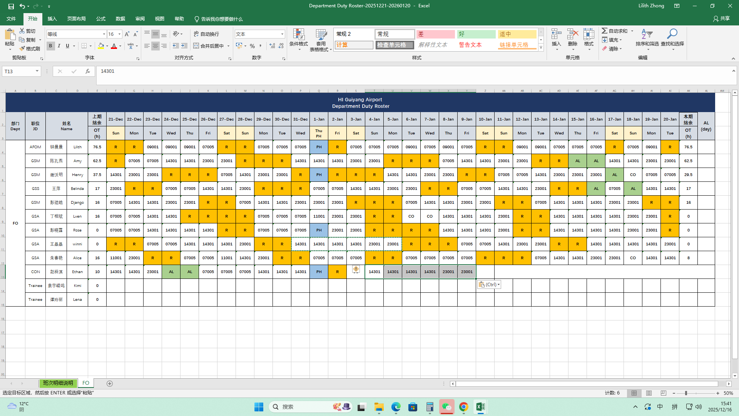
Task: Expand the number format combo box
Action: (282, 34)
